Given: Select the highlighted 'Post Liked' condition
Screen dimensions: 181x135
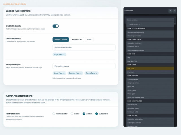Looking at the screenshot, I should pos(150,68).
